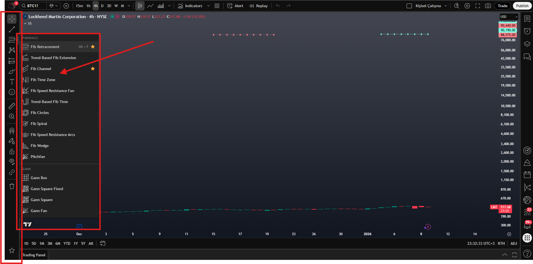
Task: Expand the Kişisel Çalışma layout dropdown
Action: click(446, 6)
